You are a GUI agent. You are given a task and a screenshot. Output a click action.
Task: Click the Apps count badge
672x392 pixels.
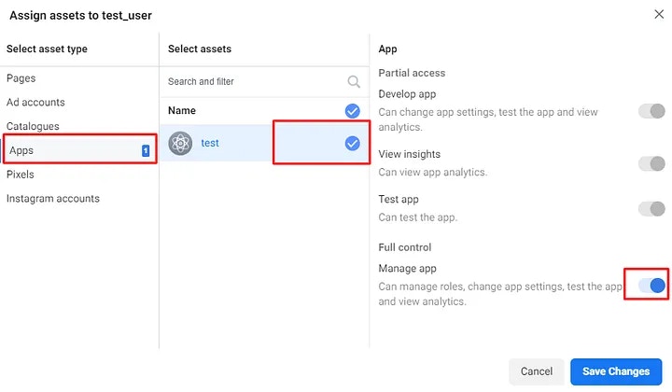point(146,150)
